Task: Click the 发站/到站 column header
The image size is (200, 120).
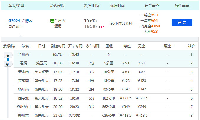Action: pyautogui.click(x=58, y=6)
